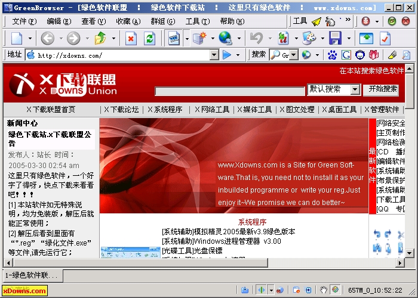Click the new blank page icon
The image size is (418, 298).
click(x=17, y=38)
